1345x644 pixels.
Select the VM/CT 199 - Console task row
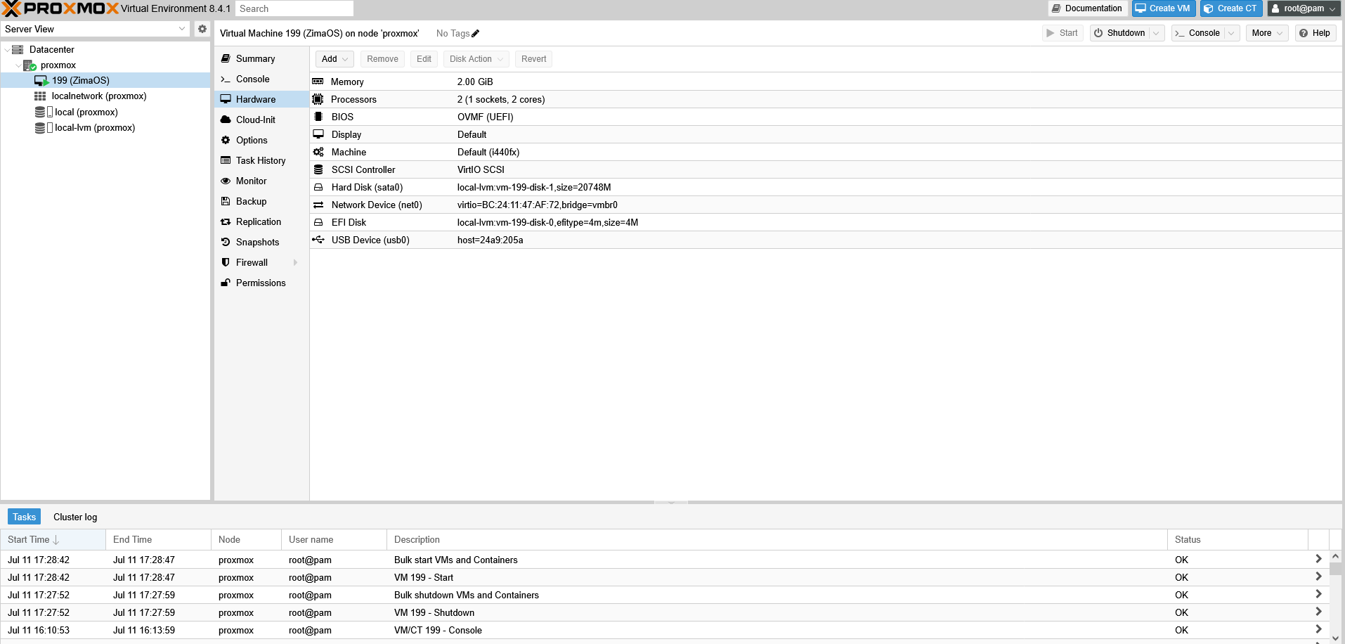point(664,630)
